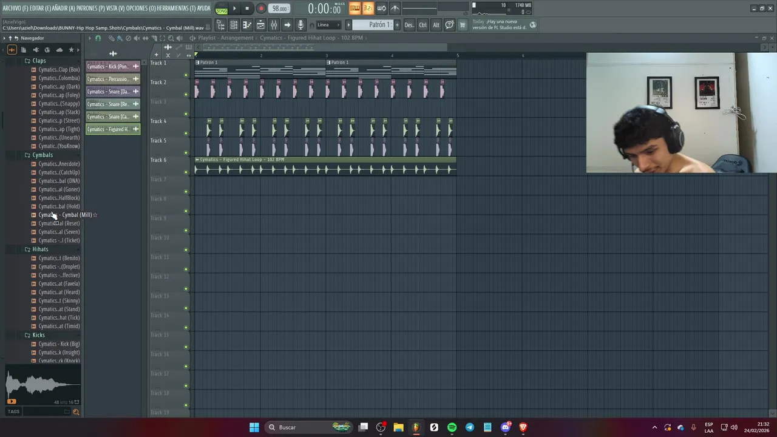Click the tempo field showing 98.000
Image resolution: width=777 pixels, height=437 pixels.
point(279,8)
